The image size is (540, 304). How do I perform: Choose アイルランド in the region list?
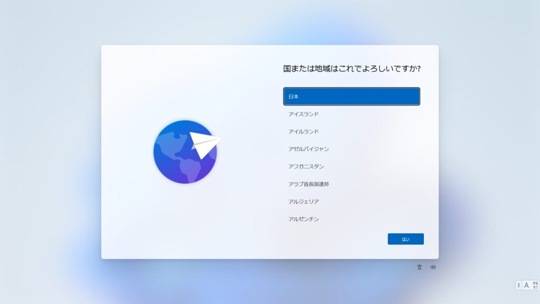tap(352, 131)
